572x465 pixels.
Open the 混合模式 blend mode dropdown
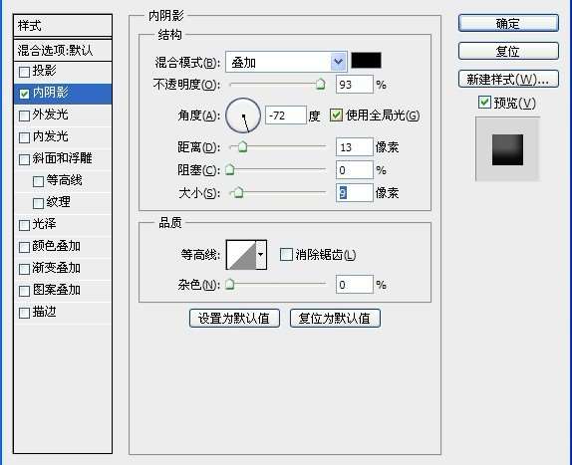click(286, 62)
